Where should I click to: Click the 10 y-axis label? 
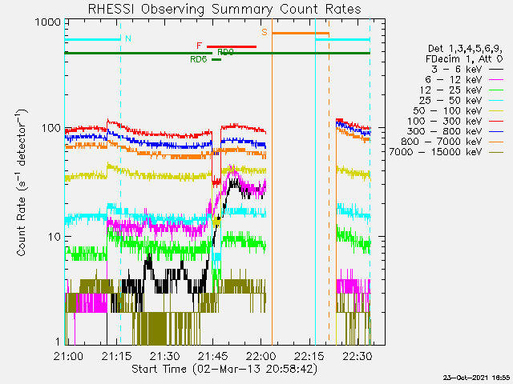55,237
